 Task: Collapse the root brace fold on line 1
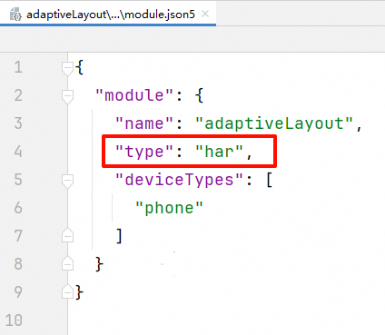click(67, 68)
